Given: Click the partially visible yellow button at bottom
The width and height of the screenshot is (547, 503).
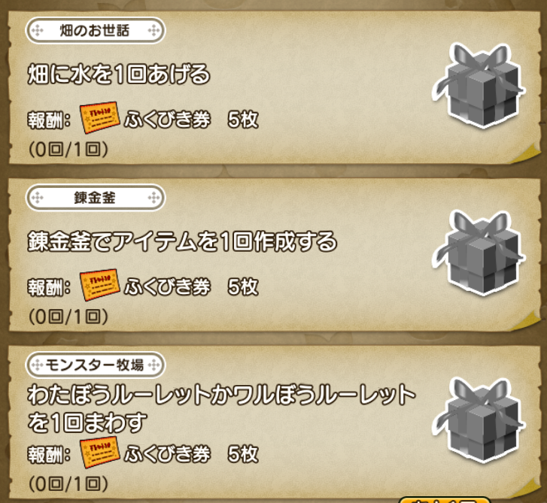Looking at the screenshot, I should (444, 499).
